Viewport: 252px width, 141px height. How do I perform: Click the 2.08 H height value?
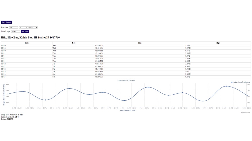(x=188, y=53)
